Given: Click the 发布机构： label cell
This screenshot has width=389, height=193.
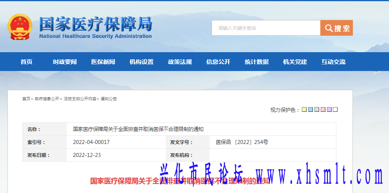Looking at the screenshot, I should [188, 155].
